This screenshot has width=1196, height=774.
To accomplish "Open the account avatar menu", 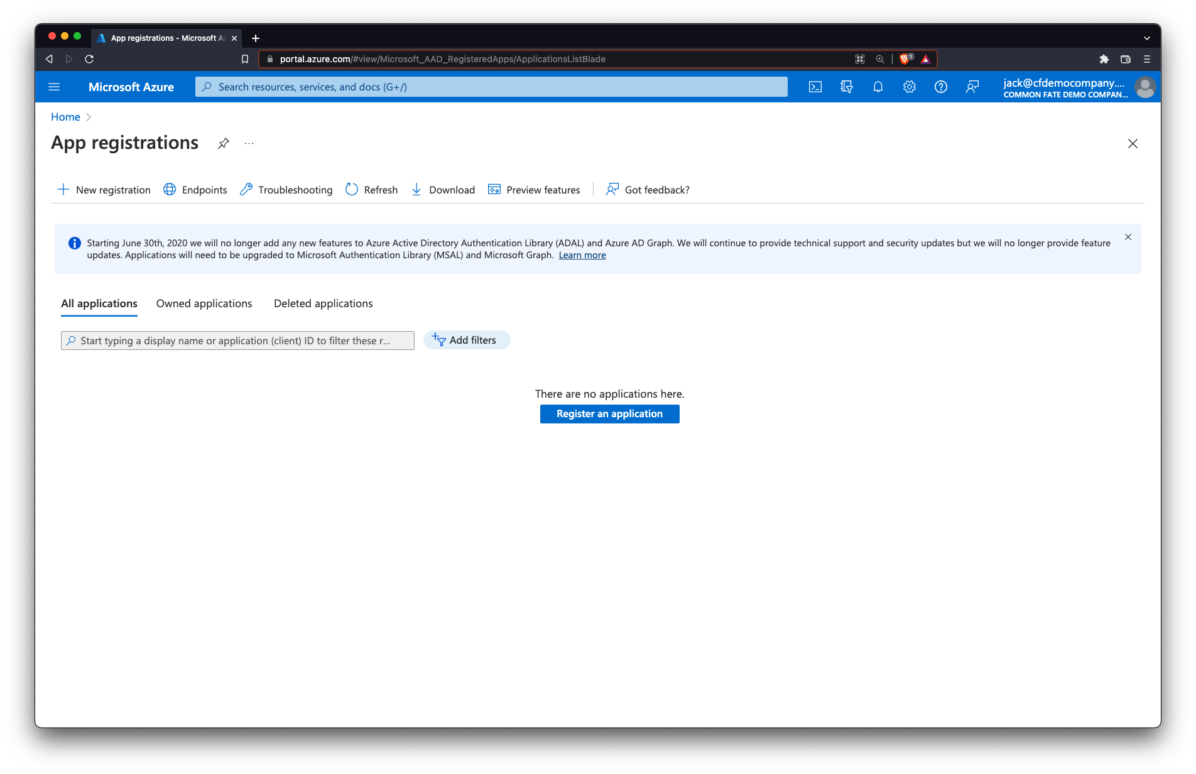I will pos(1145,87).
